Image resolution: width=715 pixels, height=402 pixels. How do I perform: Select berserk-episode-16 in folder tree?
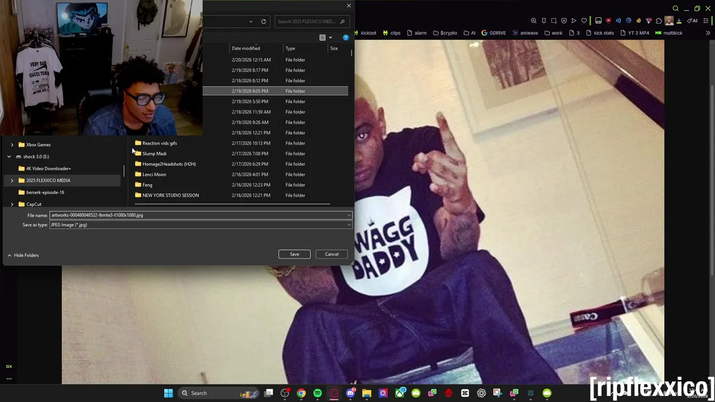(41, 192)
